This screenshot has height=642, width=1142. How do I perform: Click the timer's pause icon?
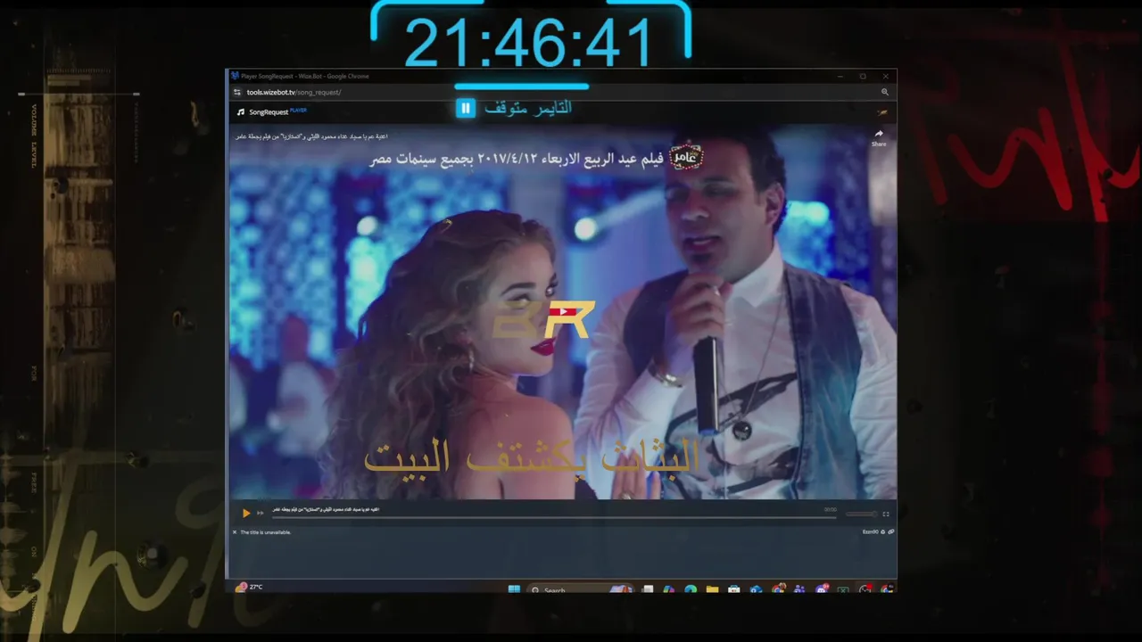[x=465, y=108]
